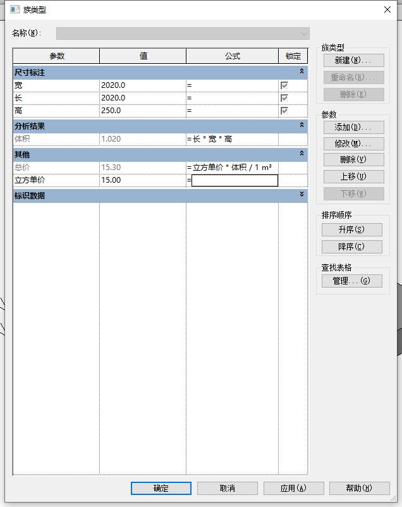Viewport: 402px width, 507px height.
Task: Open lookup tables via 管理...(G)
Action: (x=352, y=281)
